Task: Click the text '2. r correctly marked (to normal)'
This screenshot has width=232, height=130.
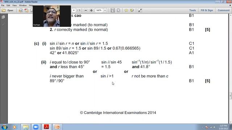Action: coord(79,30)
